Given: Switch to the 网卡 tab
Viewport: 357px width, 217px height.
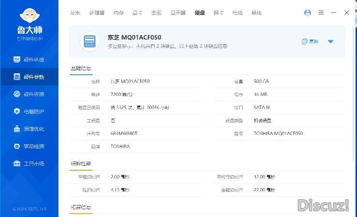Looking at the screenshot, I should pyautogui.click(x=218, y=13).
